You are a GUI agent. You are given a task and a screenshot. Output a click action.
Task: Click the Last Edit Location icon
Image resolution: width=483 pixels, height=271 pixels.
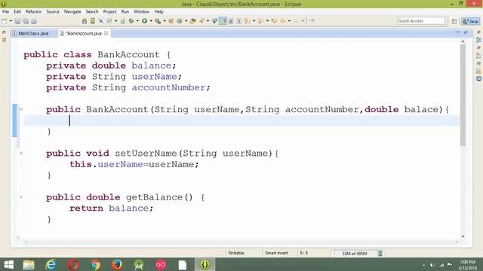click(274, 21)
